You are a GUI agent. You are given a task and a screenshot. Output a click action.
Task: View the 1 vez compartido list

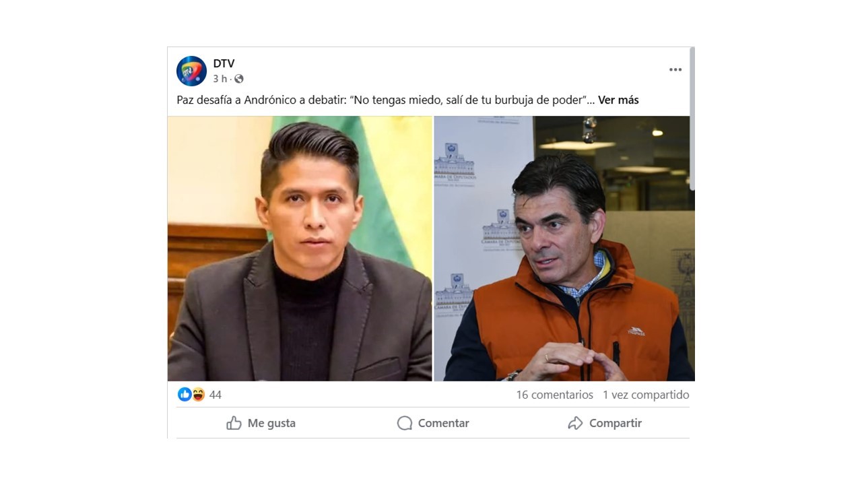646,395
